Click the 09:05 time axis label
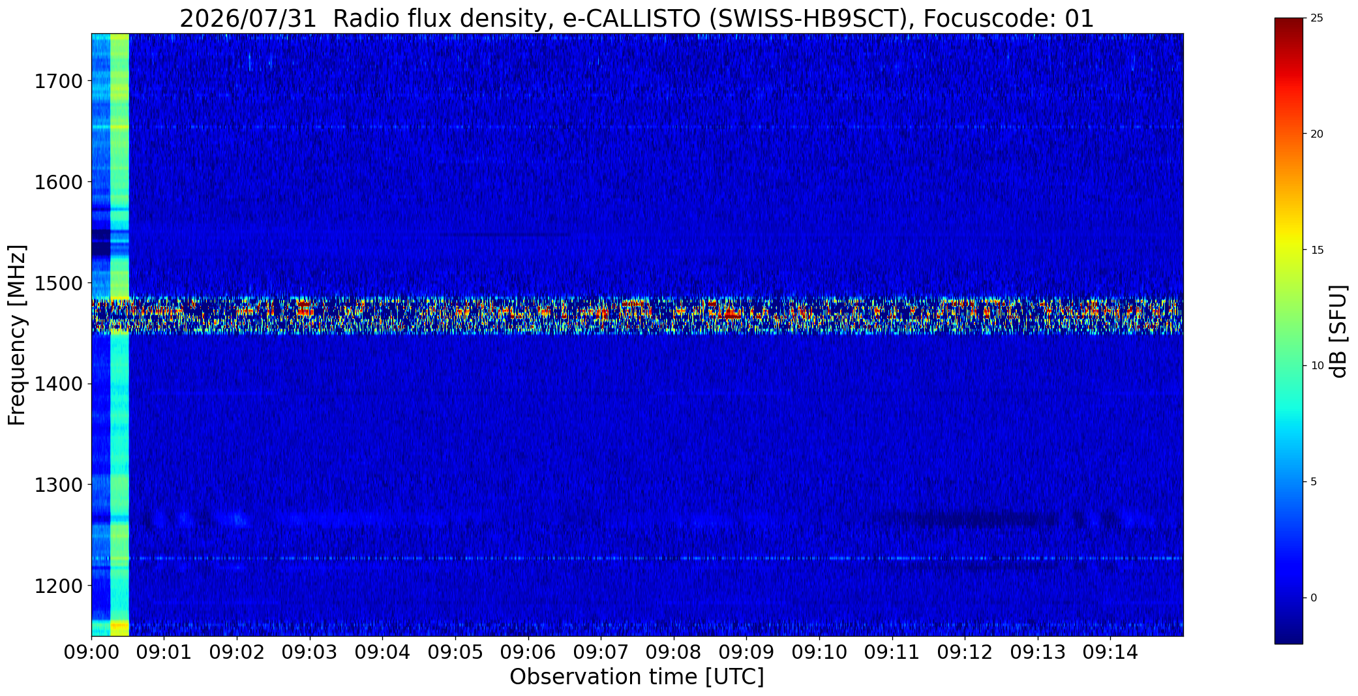 pyautogui.click(x=455, y=652)
